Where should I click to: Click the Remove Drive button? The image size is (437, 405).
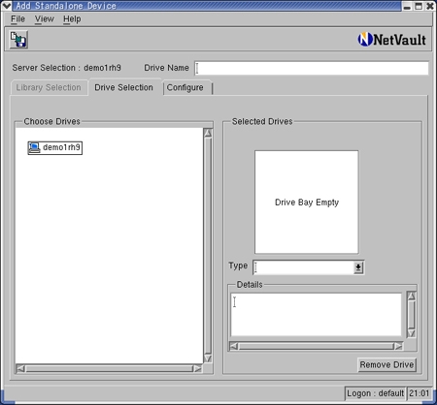click(x=387, y=364)
